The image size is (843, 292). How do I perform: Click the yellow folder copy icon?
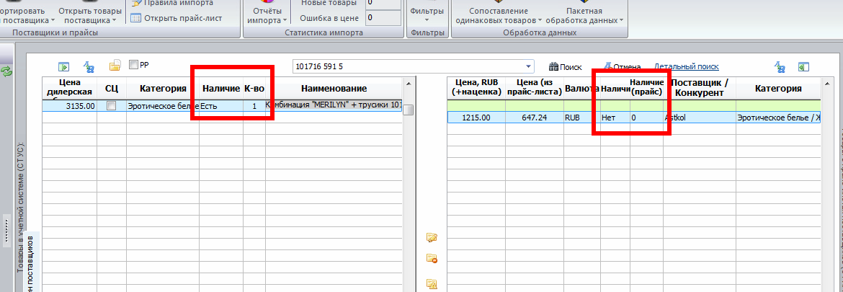(x=115, y=66)
